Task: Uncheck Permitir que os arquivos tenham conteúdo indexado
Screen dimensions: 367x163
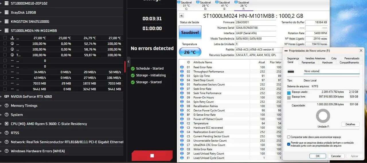Action: tap(289, 144)
